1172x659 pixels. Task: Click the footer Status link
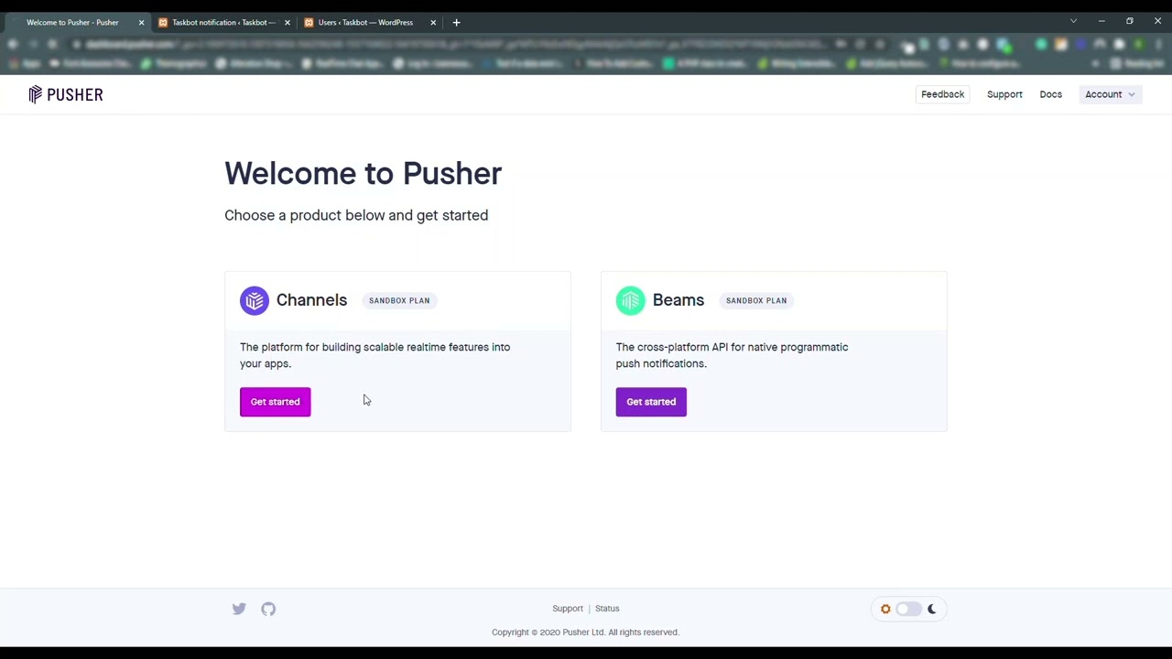click(x=607, y=609)
